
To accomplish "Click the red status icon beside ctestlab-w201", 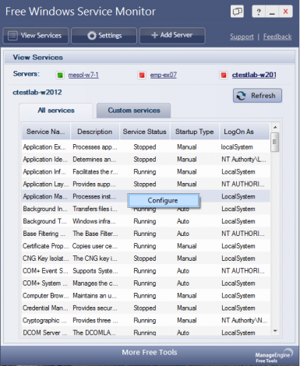I will 224,76.
